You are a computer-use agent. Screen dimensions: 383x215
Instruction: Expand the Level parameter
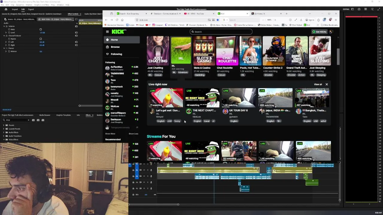(x=6, y=33)
